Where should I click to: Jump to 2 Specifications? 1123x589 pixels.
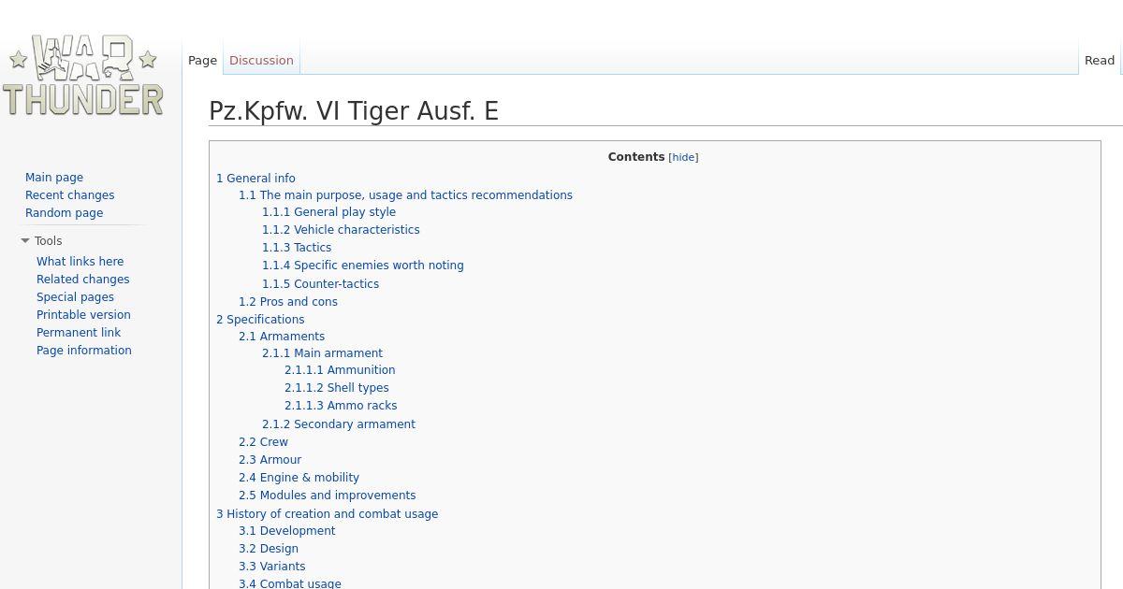click(260, 320)
